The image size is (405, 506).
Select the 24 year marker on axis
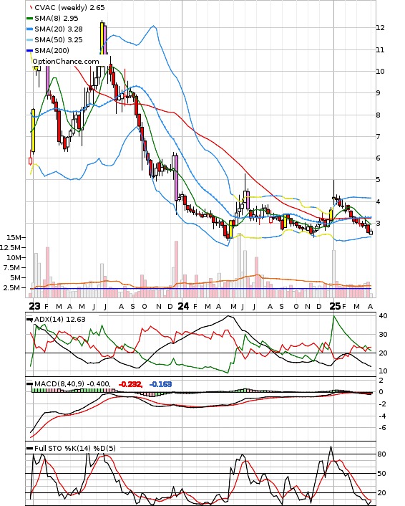click(x=183, y=306)
